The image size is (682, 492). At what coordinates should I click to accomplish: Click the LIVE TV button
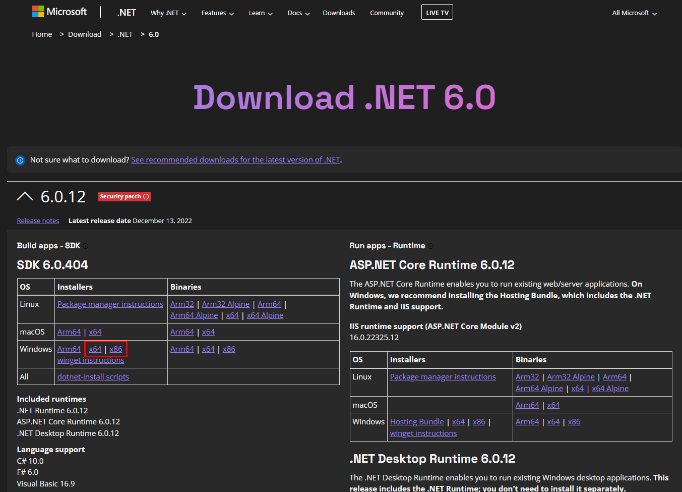pos(437,12)
